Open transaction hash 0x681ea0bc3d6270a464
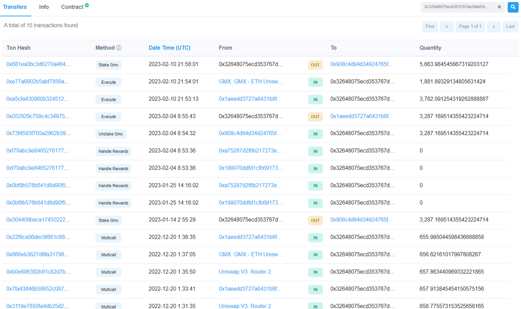This screenshot has width=521, height=309. pyautogui.click(x=38, y=64)
